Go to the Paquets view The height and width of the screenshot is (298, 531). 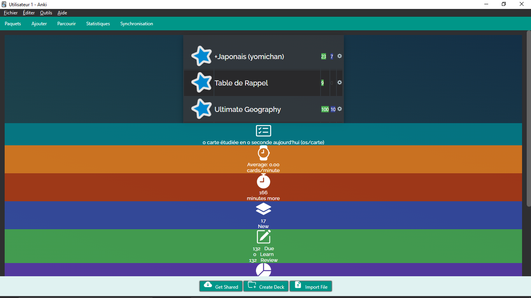13,24
